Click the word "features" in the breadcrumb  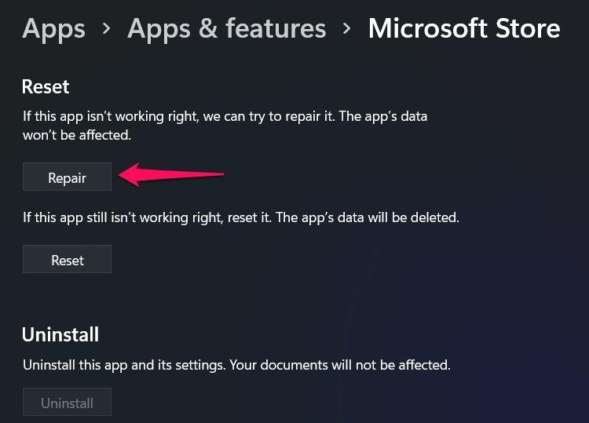(x=276, y=28)
